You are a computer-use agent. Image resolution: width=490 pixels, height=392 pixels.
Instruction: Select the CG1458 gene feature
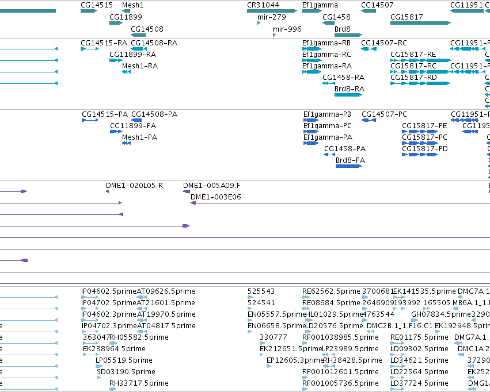tap(328, 23)
